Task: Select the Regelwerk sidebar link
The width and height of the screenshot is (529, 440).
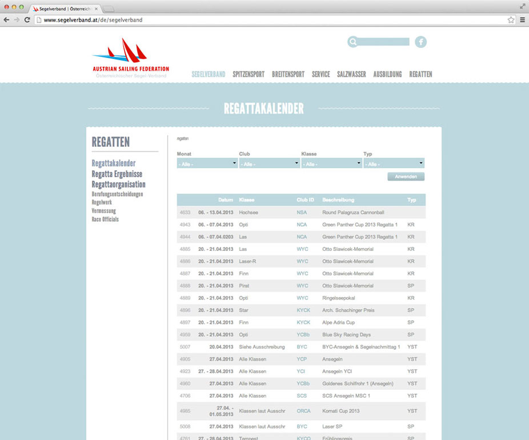Action: (x=102, y=202)
